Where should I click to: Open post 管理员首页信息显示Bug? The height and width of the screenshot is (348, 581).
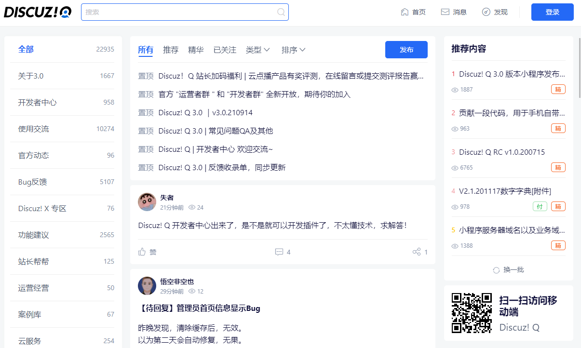pyautogui.click(x=199, y=308)
